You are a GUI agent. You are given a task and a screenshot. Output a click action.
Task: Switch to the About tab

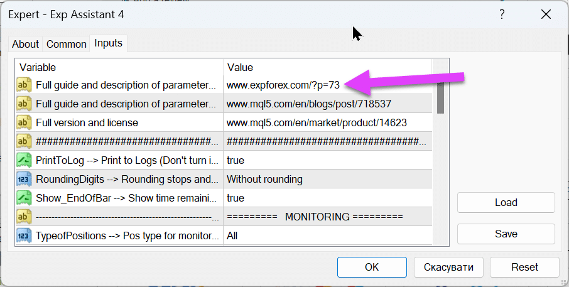tap(25, 44)
